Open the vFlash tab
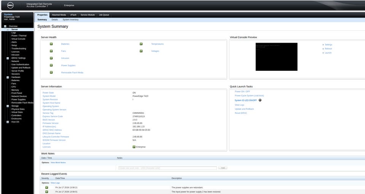 (73, 15)
